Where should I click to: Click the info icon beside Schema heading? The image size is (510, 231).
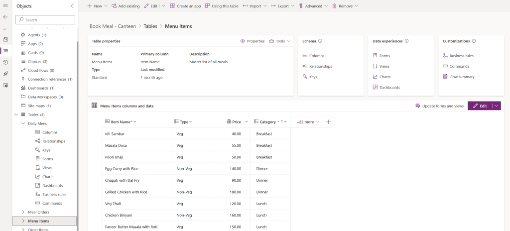pyautogui.click(x=320, y=41)
